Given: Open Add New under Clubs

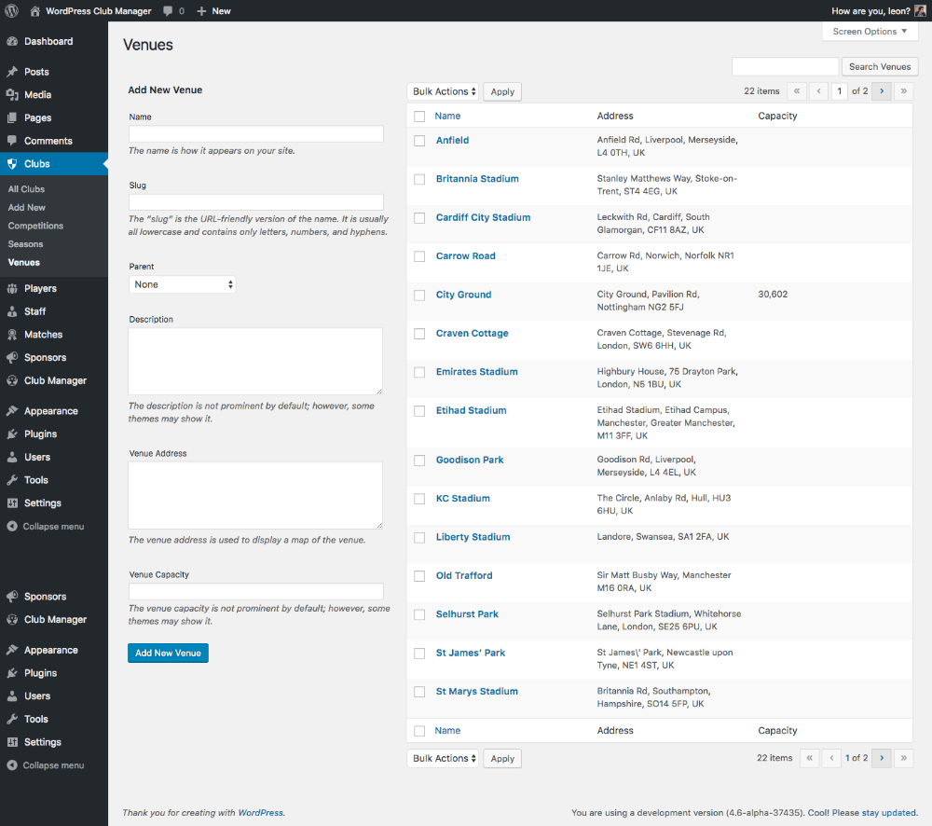Looking at the screenshot, I should click(27, 208).
